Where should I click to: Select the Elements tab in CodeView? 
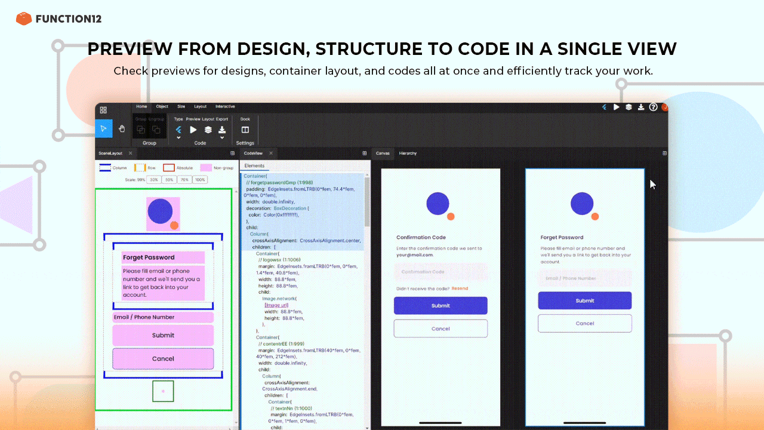click(254, 165)
